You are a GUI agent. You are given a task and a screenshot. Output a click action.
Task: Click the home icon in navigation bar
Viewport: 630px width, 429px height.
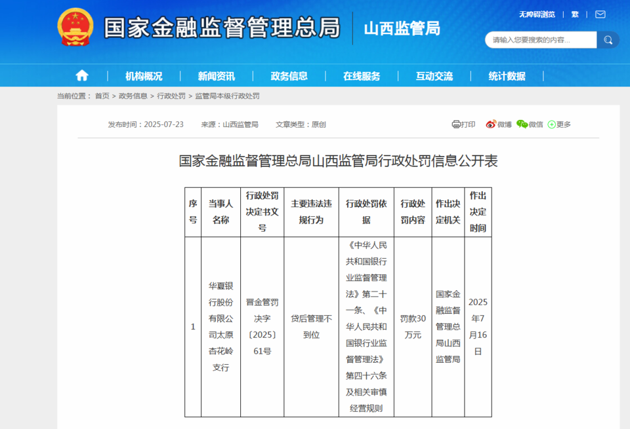click(x=82, y=75)
